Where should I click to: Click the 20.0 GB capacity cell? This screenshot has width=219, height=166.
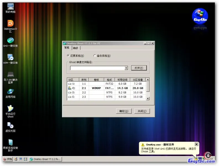(x=138, y=88)
